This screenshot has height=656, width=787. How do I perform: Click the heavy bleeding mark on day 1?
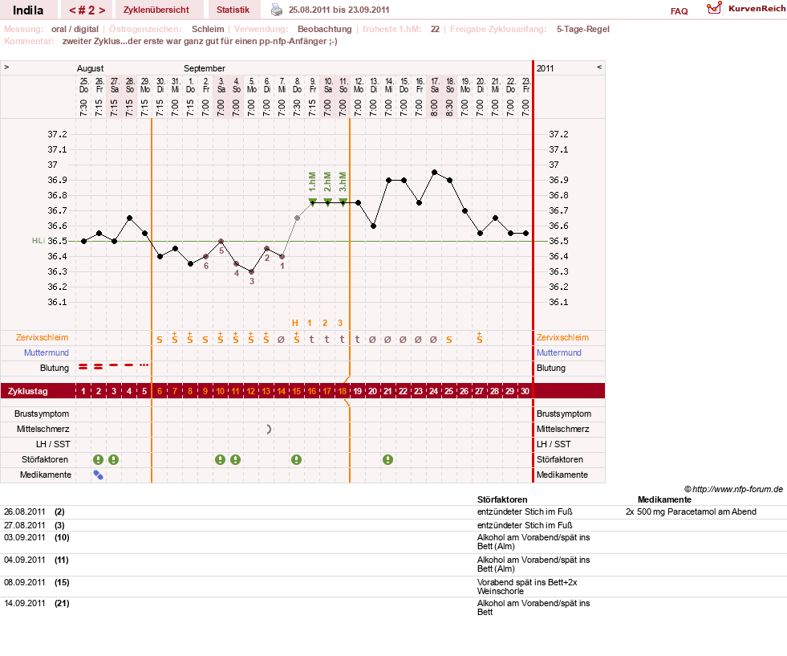tap(83, 367)
